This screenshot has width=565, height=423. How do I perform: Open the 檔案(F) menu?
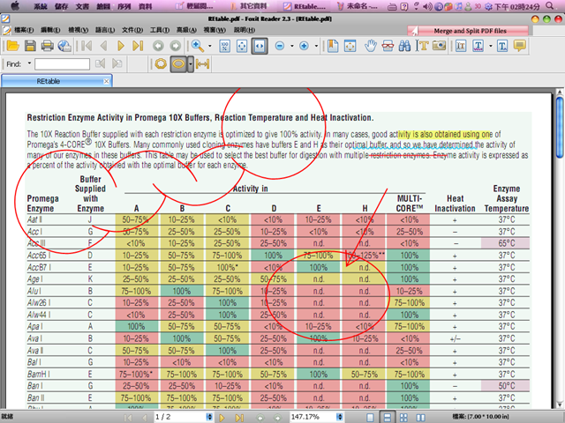[x=24, y=30]
